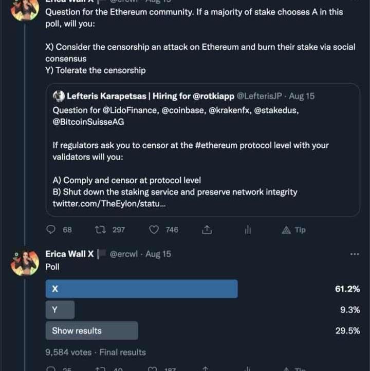View analytics bar icon of first tweet
370x371 pixels.
(248, 230)
